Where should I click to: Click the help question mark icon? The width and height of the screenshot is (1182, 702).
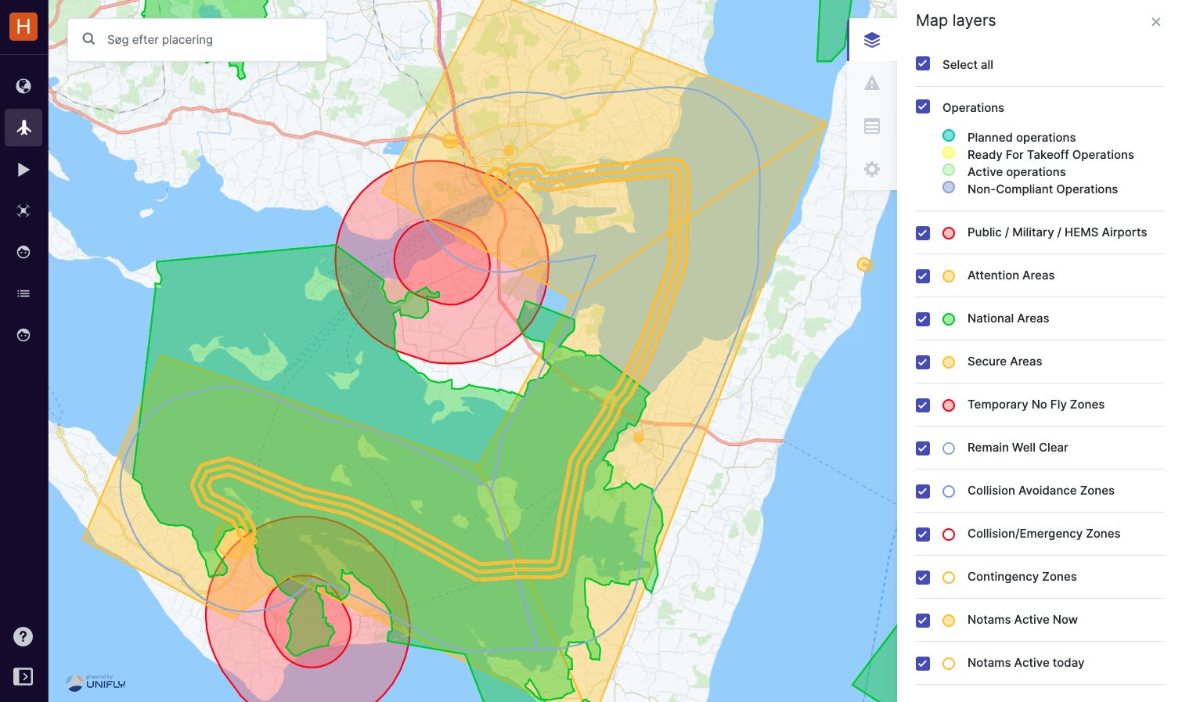[x=23, y=636]
